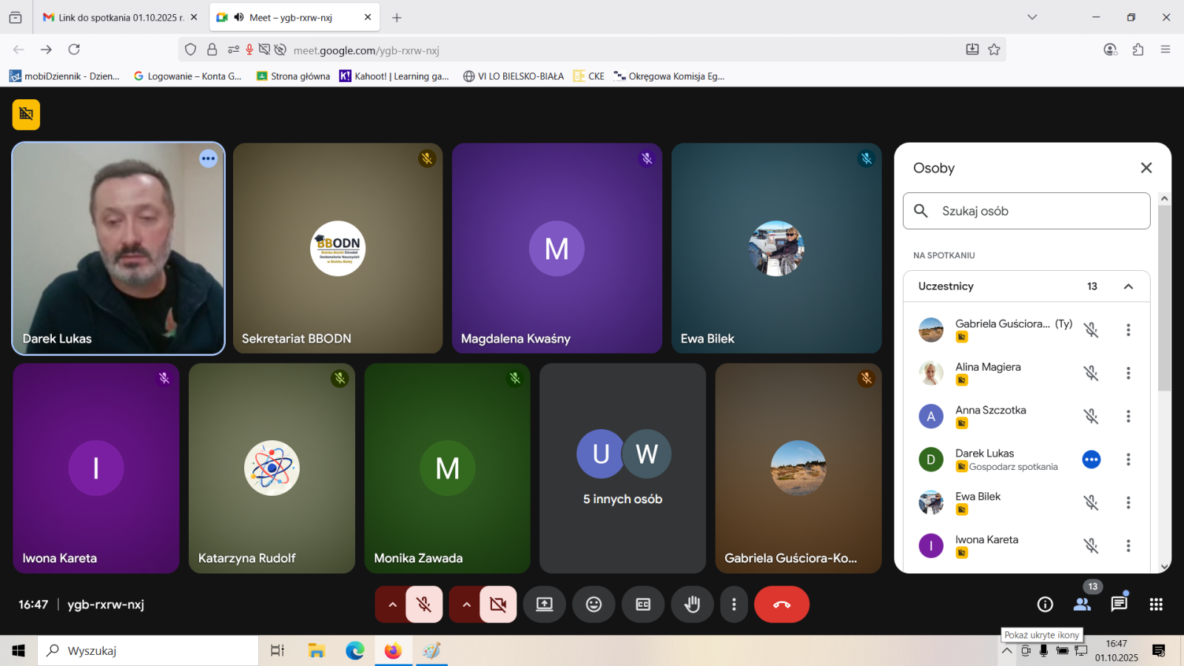Open the chat panel icon

1119,605
